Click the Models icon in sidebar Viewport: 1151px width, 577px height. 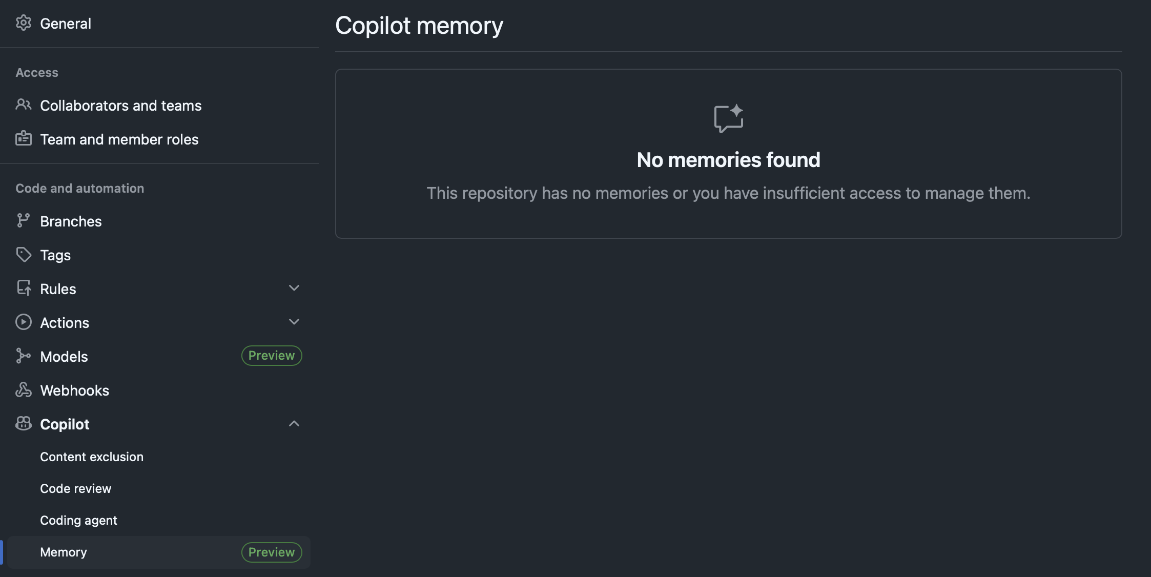click(x=24, y=356)
